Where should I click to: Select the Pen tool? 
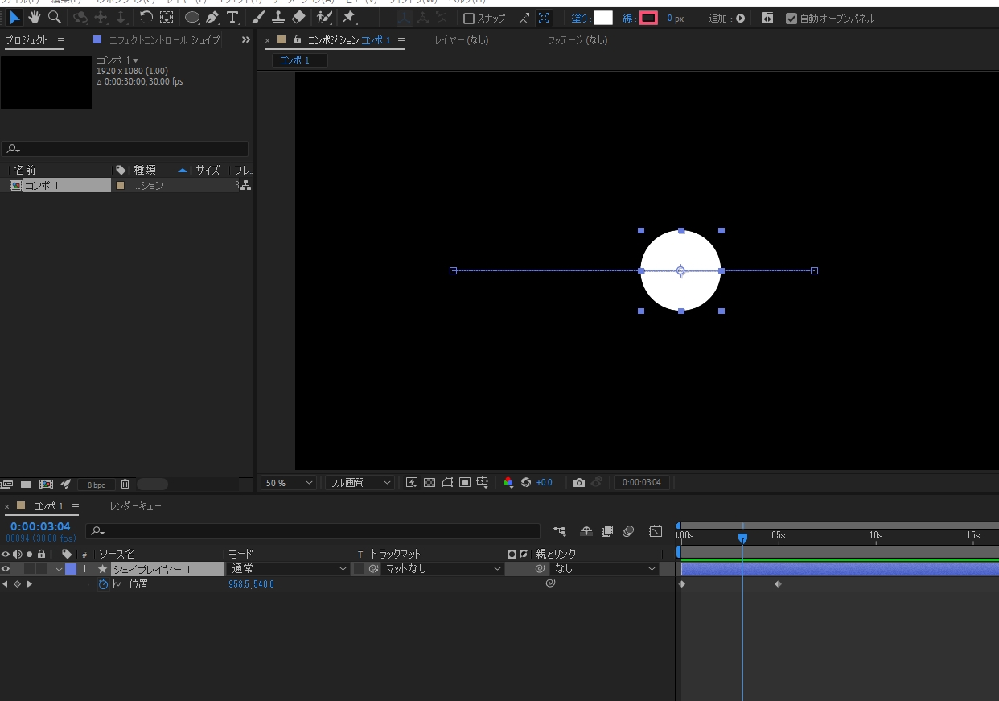(x=212, y=17)
